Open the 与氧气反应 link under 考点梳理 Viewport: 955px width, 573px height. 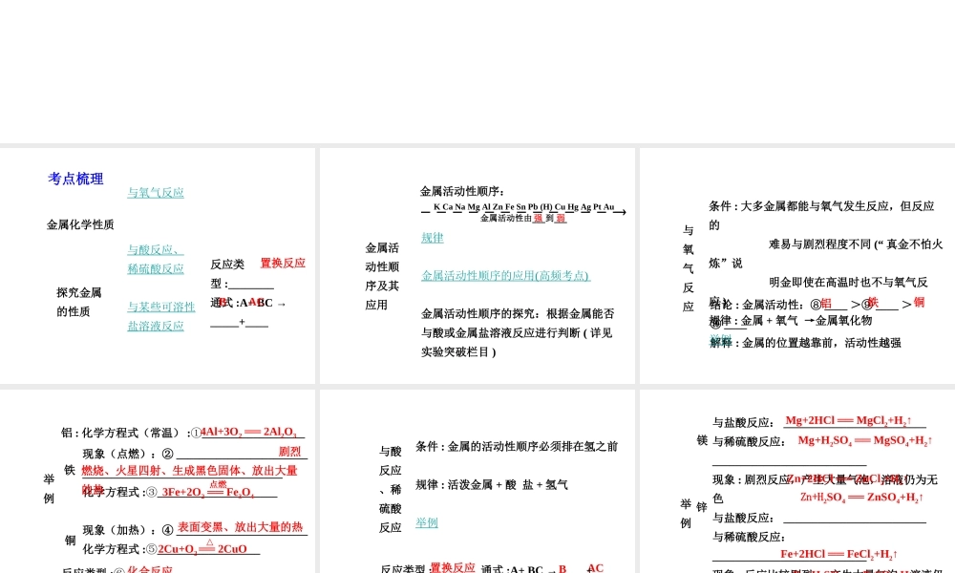pos(156,192)
